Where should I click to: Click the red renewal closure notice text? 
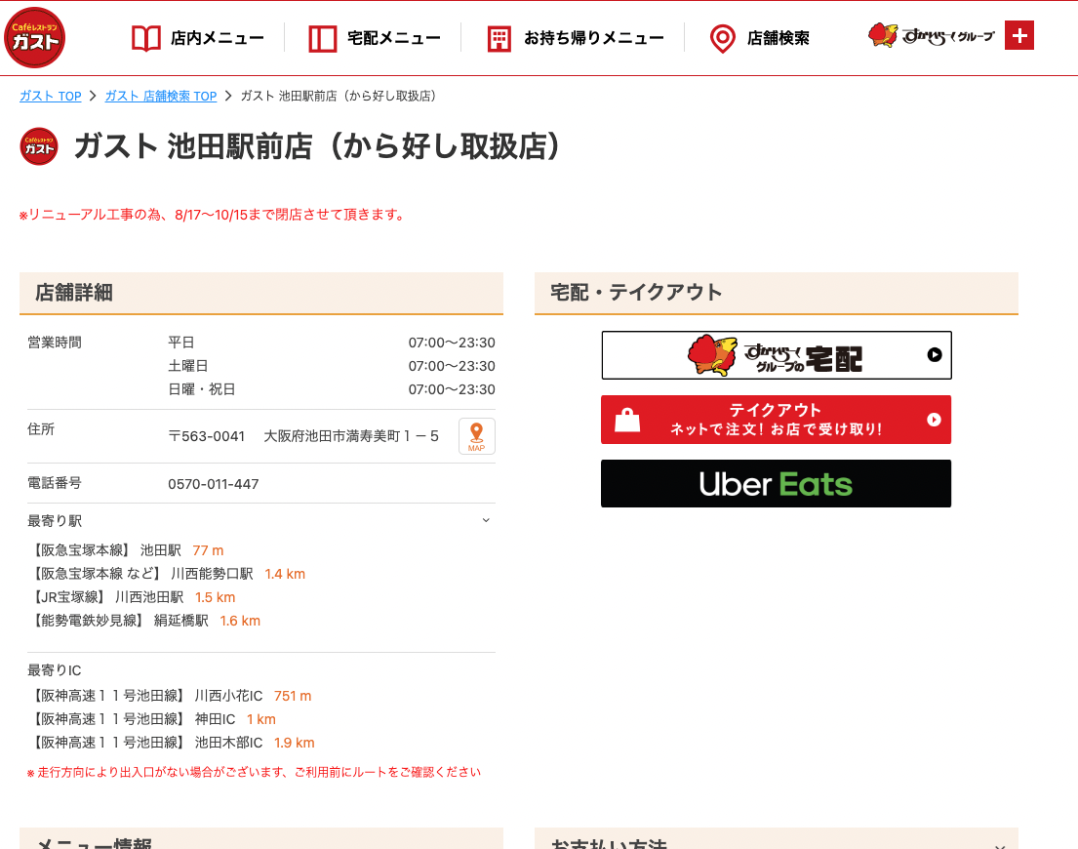point(212,215)
